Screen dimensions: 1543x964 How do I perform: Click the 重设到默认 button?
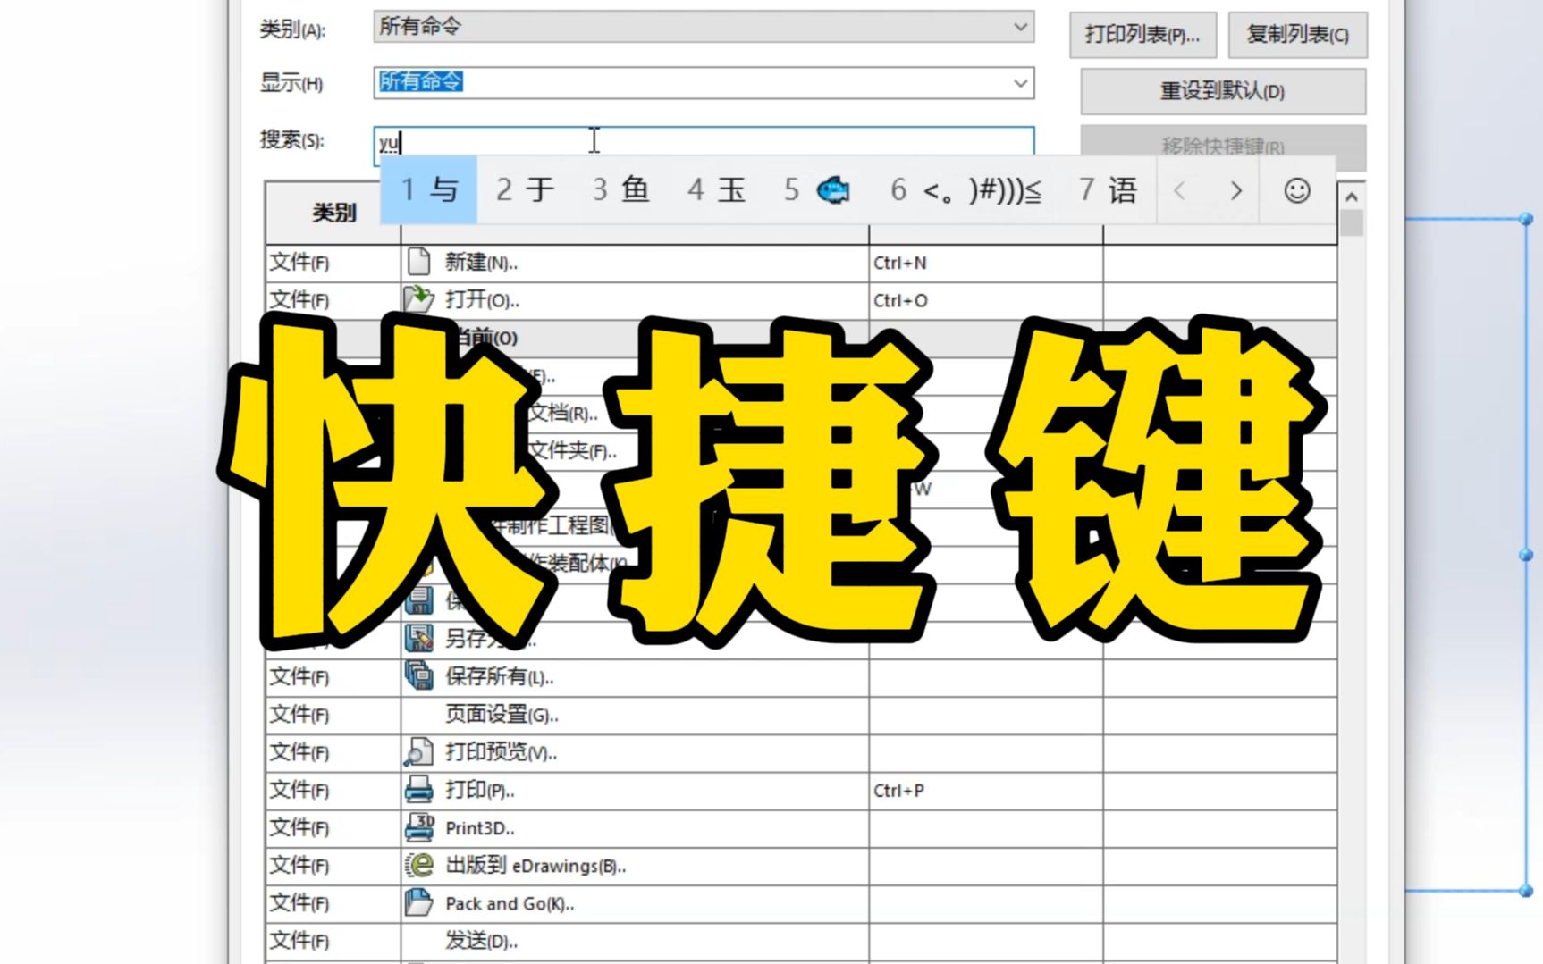pos(1223,91)
